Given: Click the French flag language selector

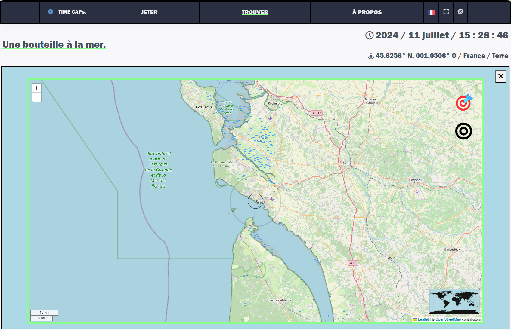Looking at the screenshot, I should [x=431, y=12].
